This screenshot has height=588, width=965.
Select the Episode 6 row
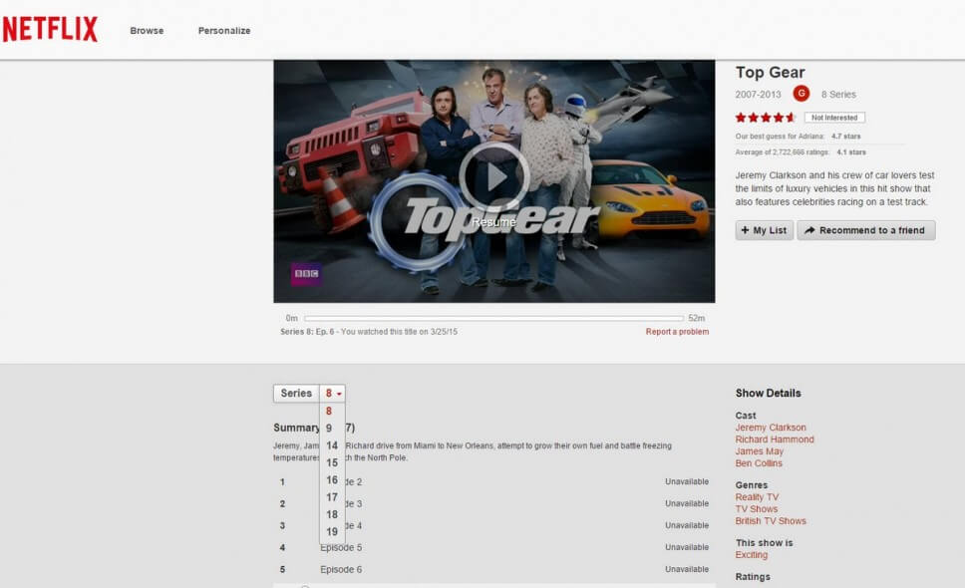pyautogui.click(x=494, y=569)
